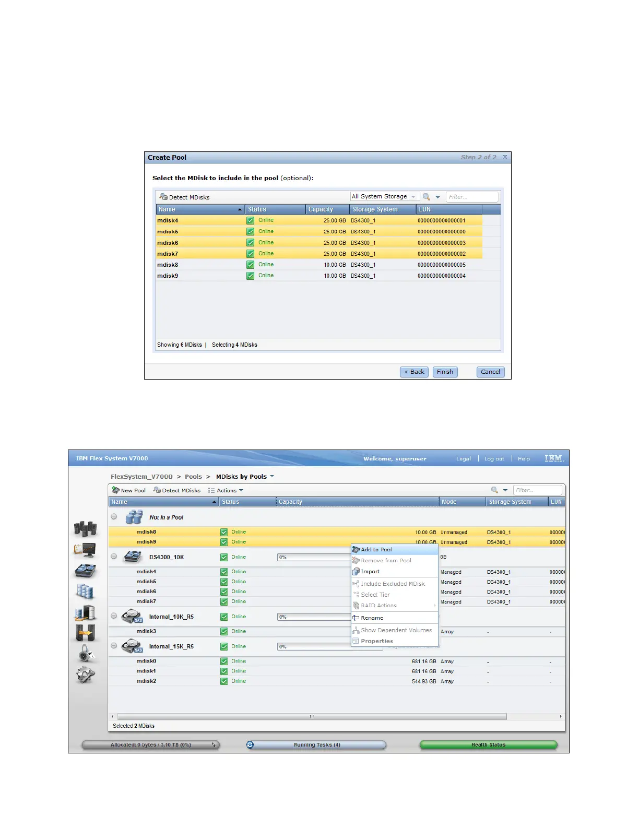This screenshot has width=639, height=827.
Task: Click the Back button in Create Pool
Action: pos(415,372)
